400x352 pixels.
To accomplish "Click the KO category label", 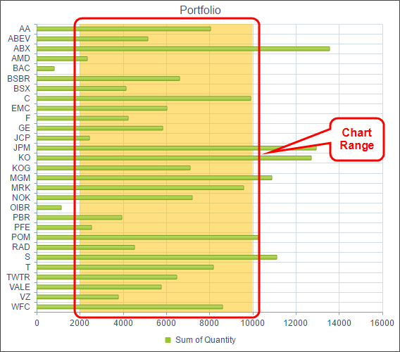I will pos(25,158).
